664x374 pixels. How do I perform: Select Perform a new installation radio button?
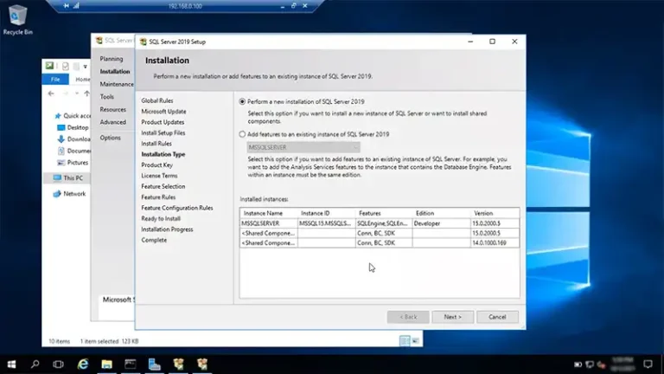[x=242, y=102]
